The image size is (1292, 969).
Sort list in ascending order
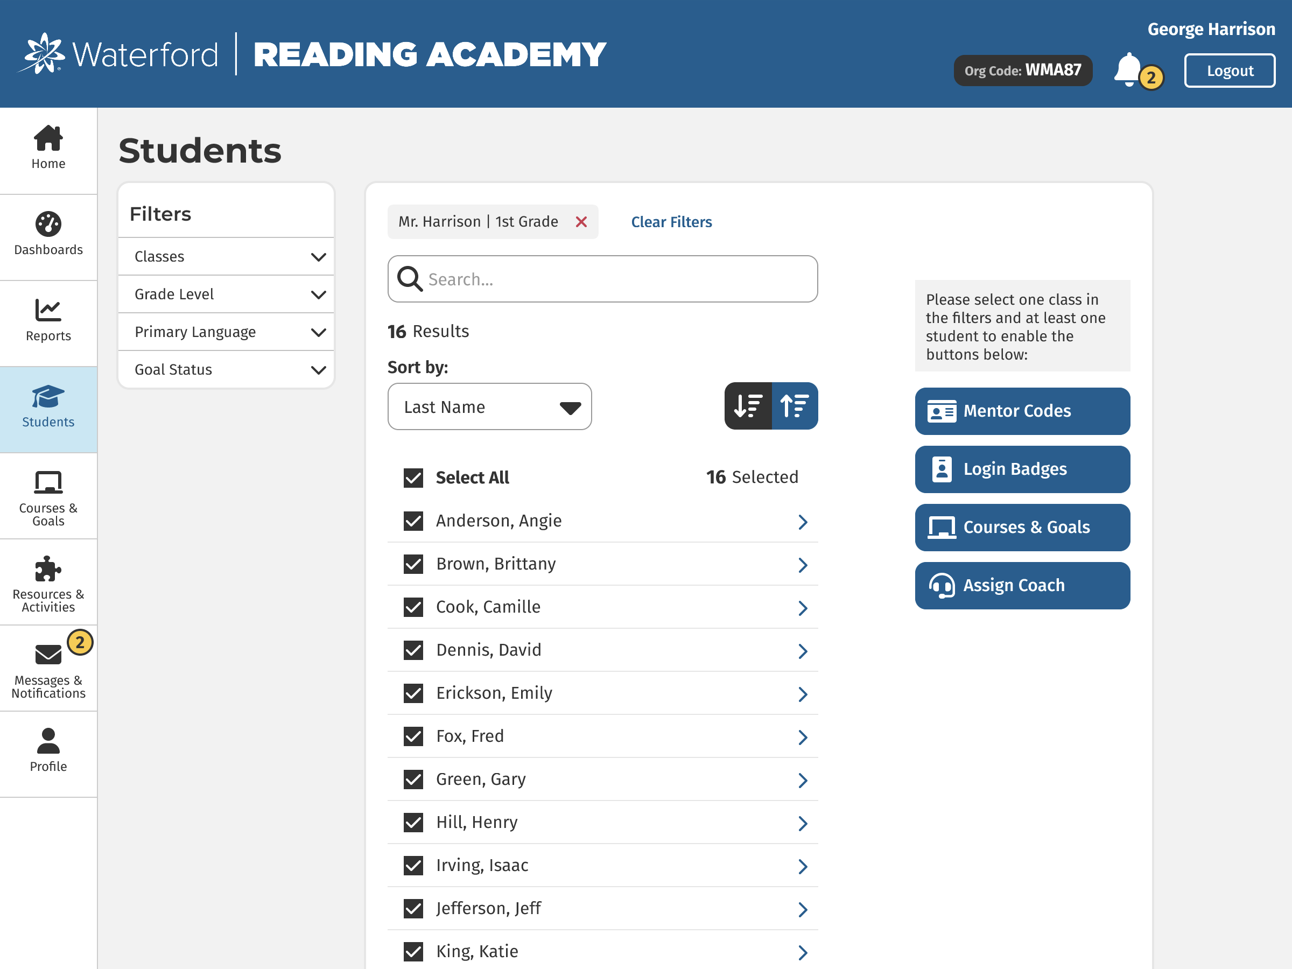coord(795,406)
